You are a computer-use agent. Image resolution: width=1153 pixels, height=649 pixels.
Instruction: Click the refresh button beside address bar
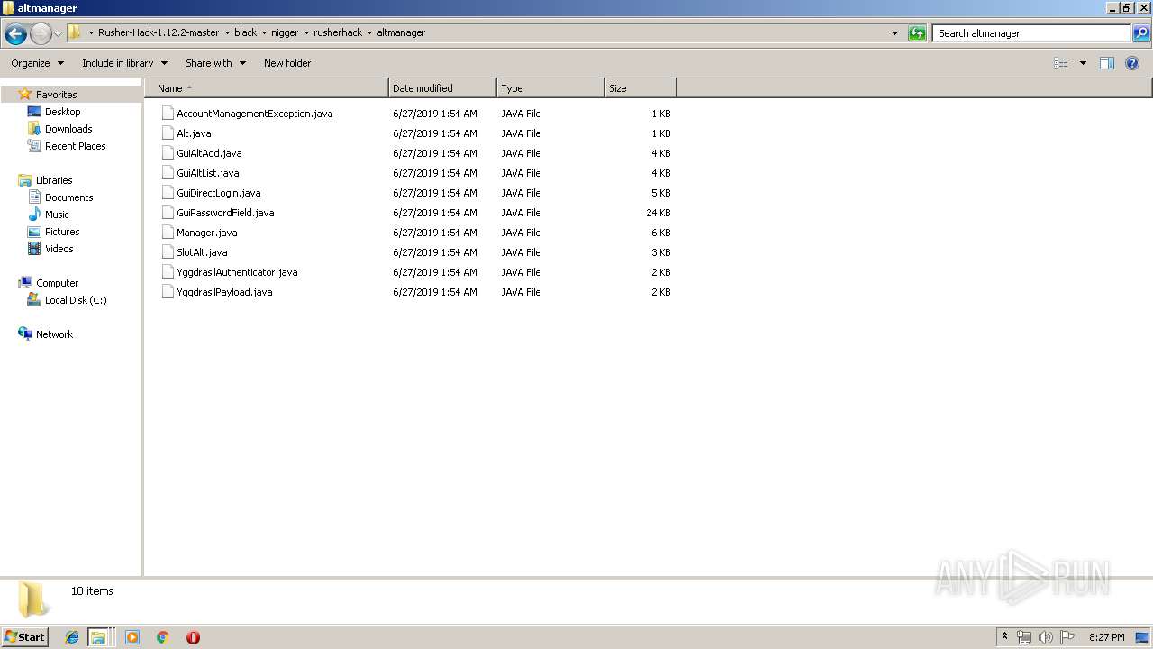coord(917,33)
